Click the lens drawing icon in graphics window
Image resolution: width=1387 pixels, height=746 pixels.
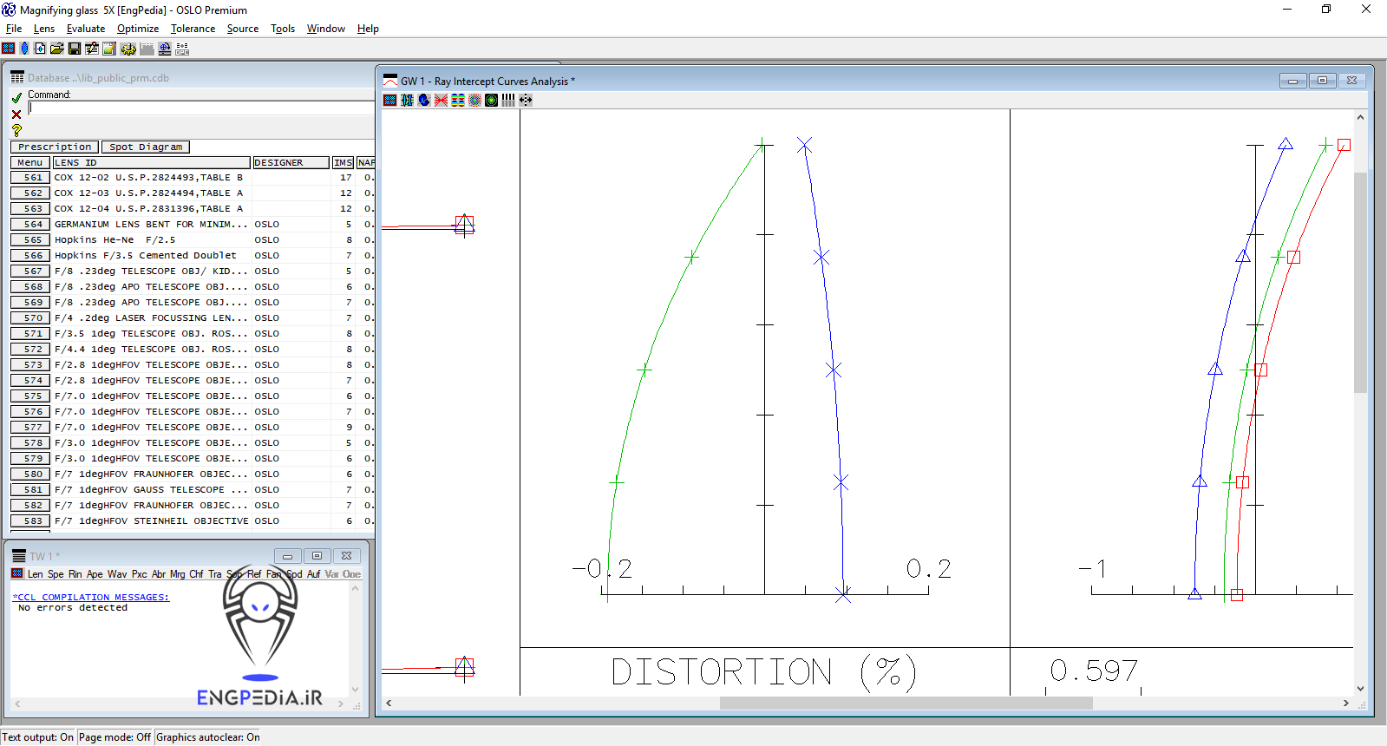(407, 101)
